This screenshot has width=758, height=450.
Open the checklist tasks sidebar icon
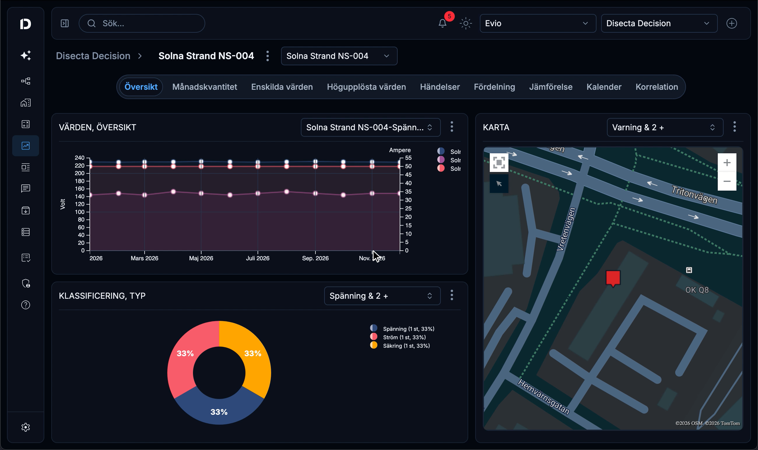click(x=26, y=258)
